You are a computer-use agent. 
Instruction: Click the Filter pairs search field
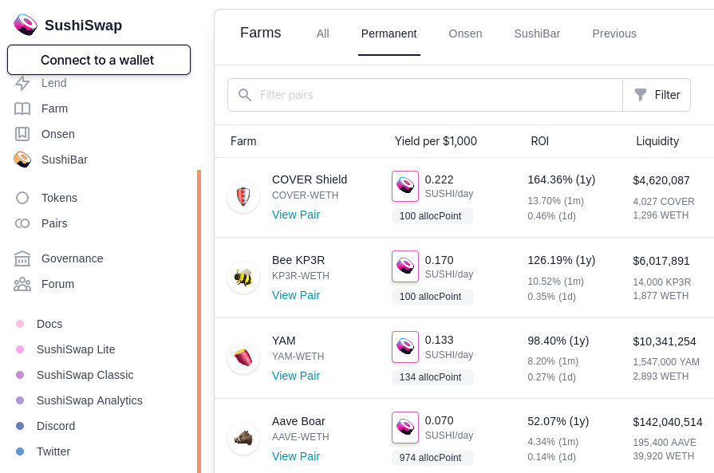(425, 95)
